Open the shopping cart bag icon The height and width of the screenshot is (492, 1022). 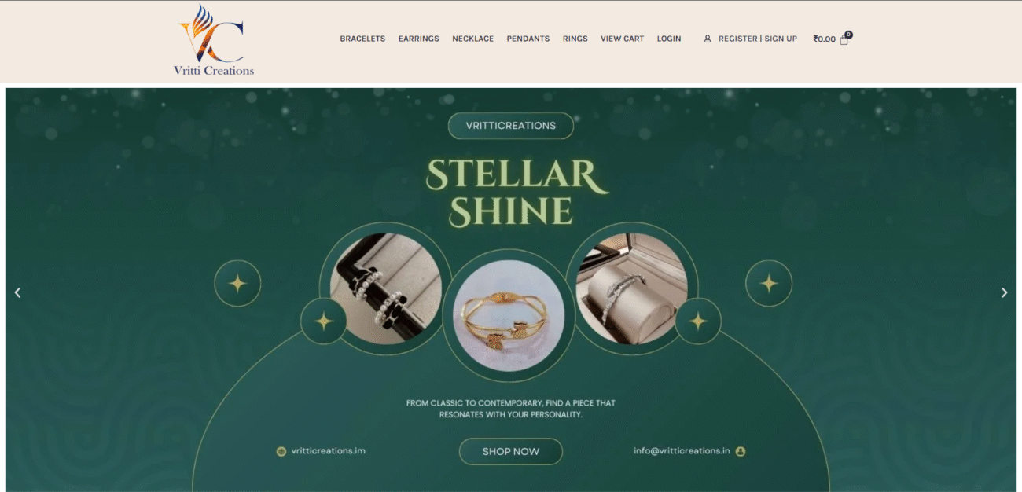coord(844,39)
